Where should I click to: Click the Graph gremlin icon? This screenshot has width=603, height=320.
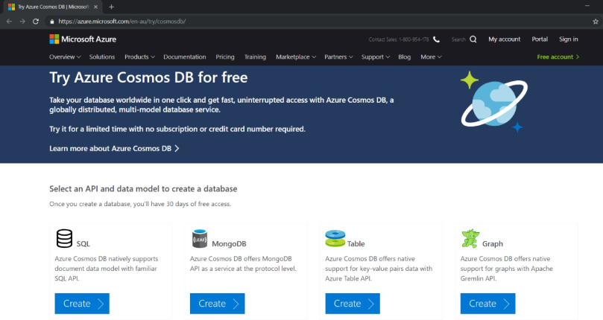pos(470,239)
